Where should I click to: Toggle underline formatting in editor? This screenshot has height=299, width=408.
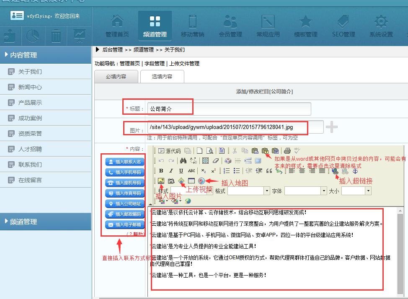tap(181, 171)
